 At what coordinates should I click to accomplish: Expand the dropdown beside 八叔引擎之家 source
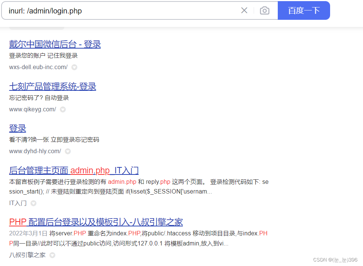point(53,255)
